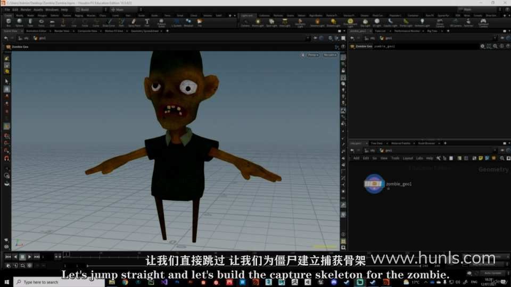Select the Null shelf tool

point(63,22)
